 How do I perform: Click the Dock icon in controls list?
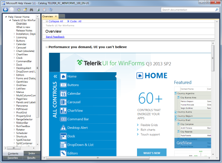pyautogui.click(x=63, y=136)
